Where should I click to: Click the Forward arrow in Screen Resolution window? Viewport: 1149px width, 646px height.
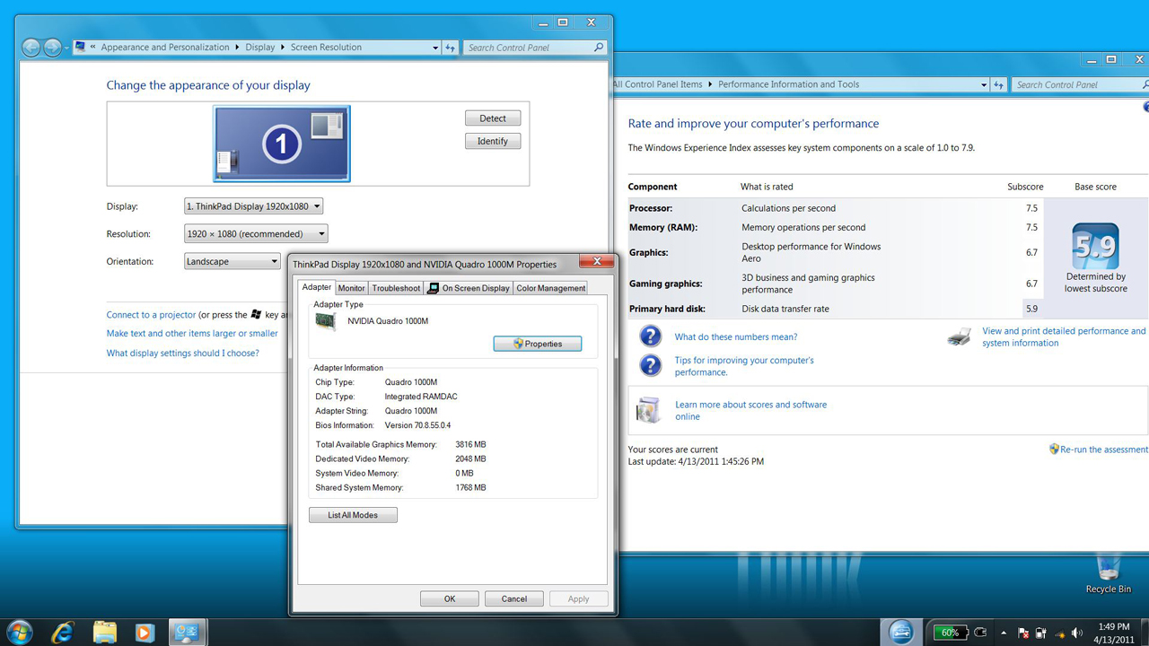point(53,48)
